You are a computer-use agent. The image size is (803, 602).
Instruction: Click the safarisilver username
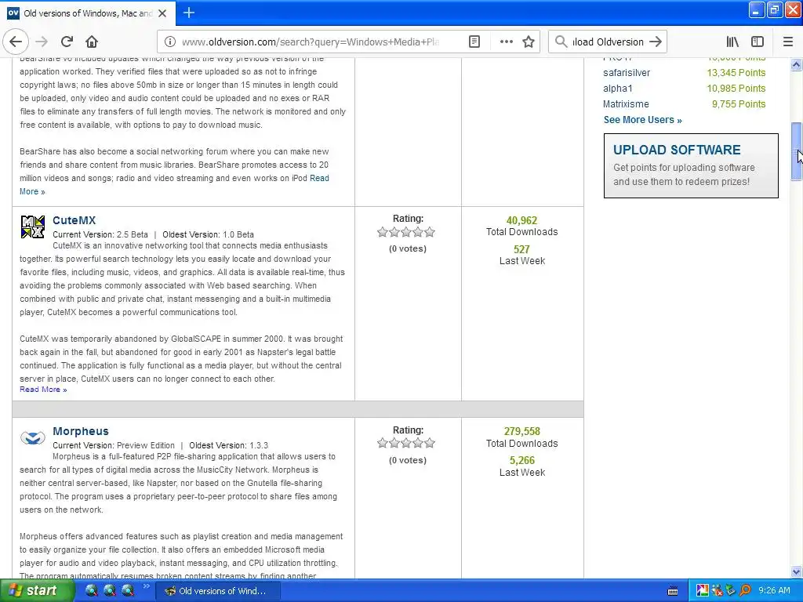coord(627,73)
